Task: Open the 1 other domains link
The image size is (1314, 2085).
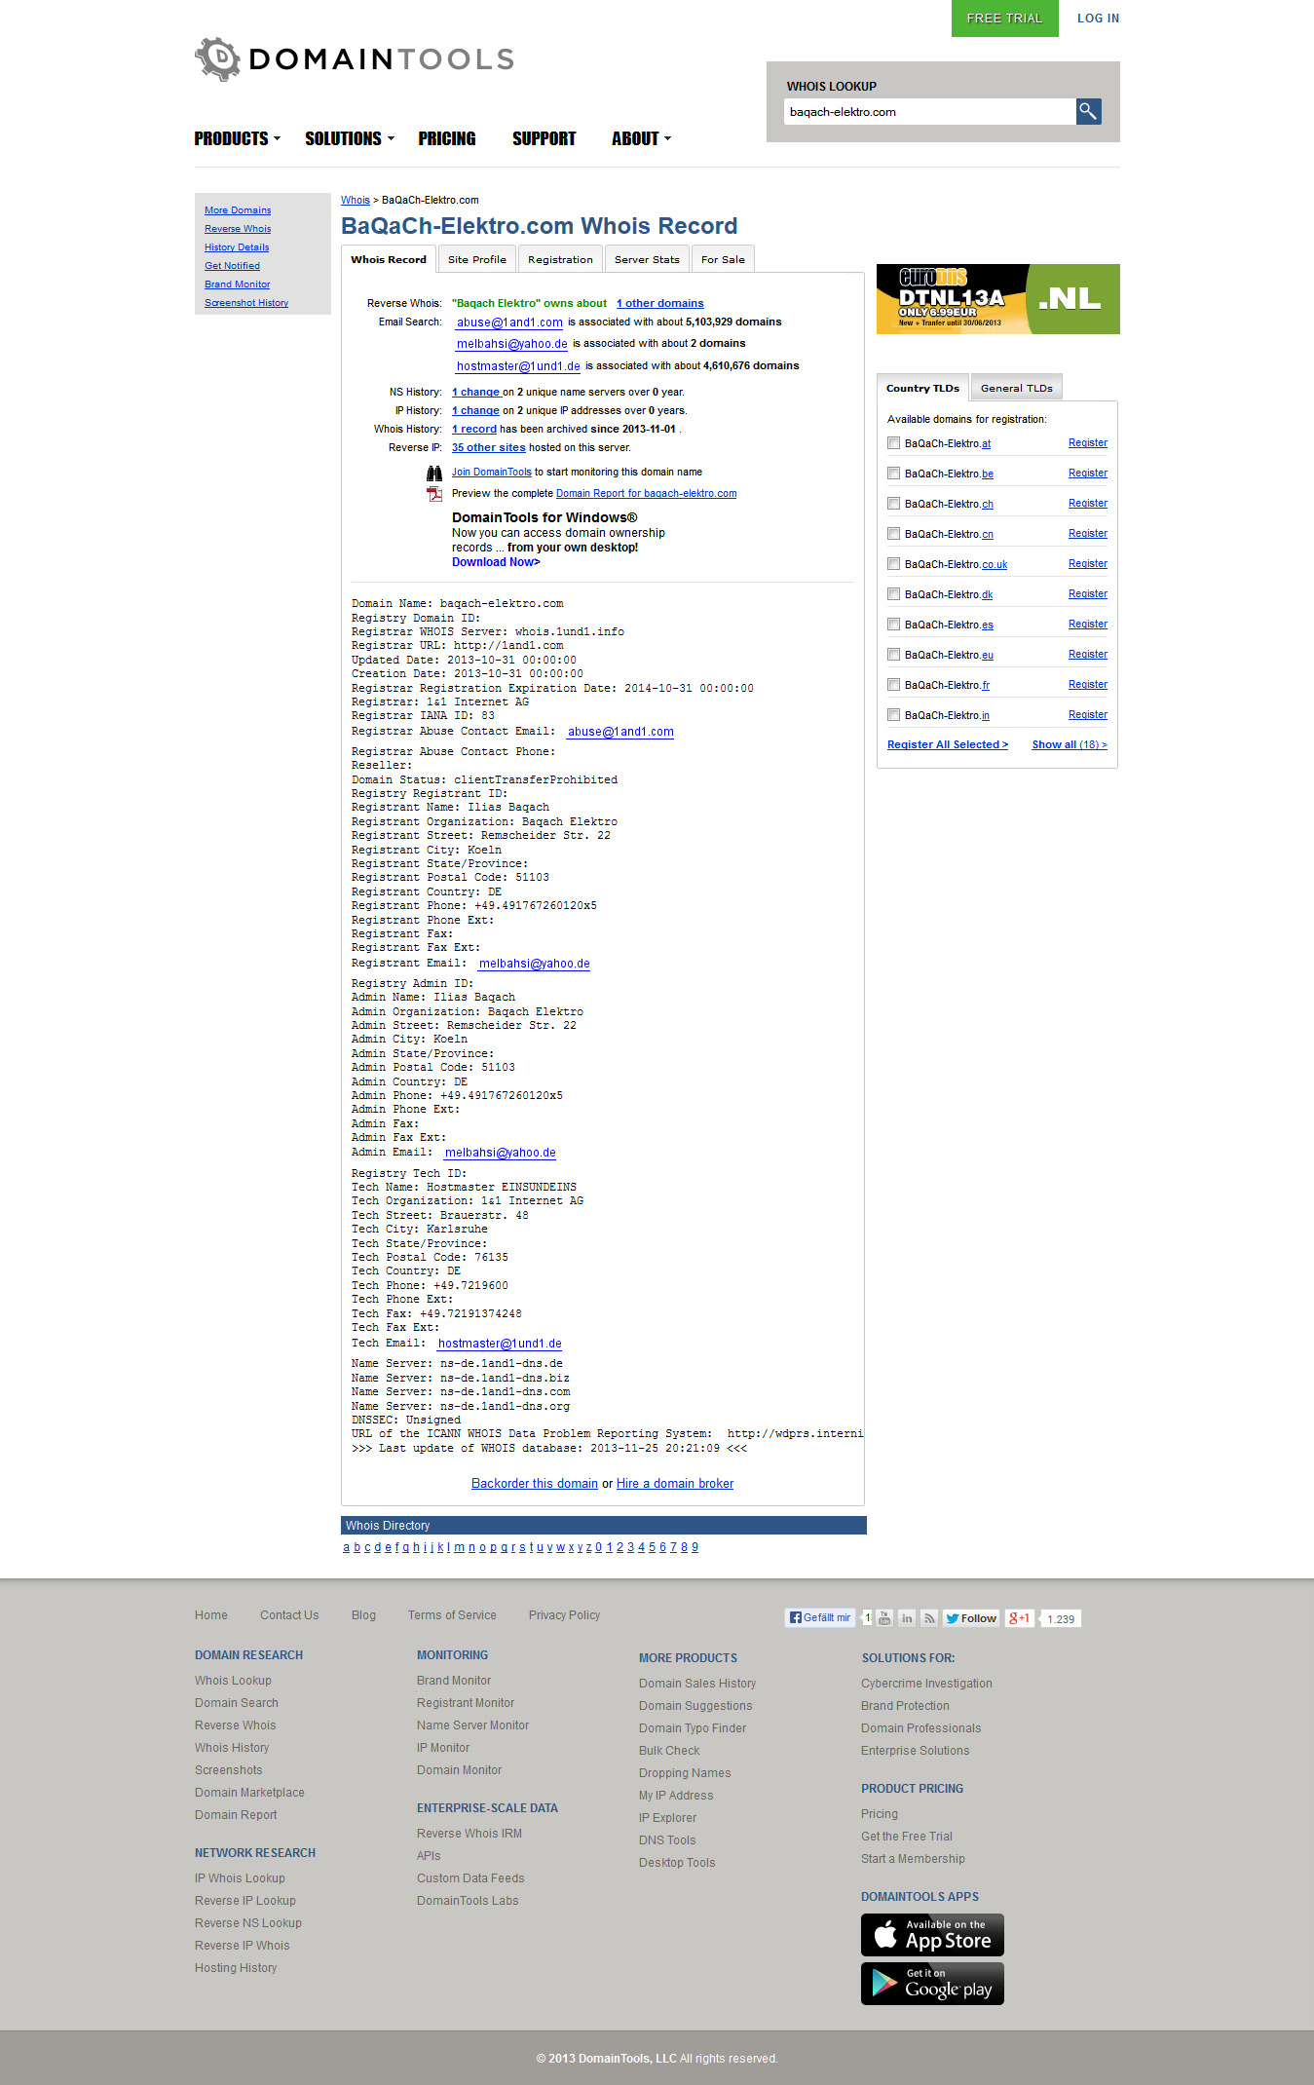Action: coord(659,304)
